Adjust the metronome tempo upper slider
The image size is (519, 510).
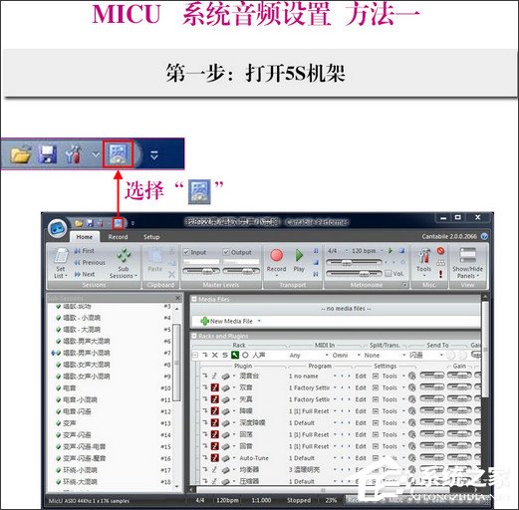[x=355, y=262]
